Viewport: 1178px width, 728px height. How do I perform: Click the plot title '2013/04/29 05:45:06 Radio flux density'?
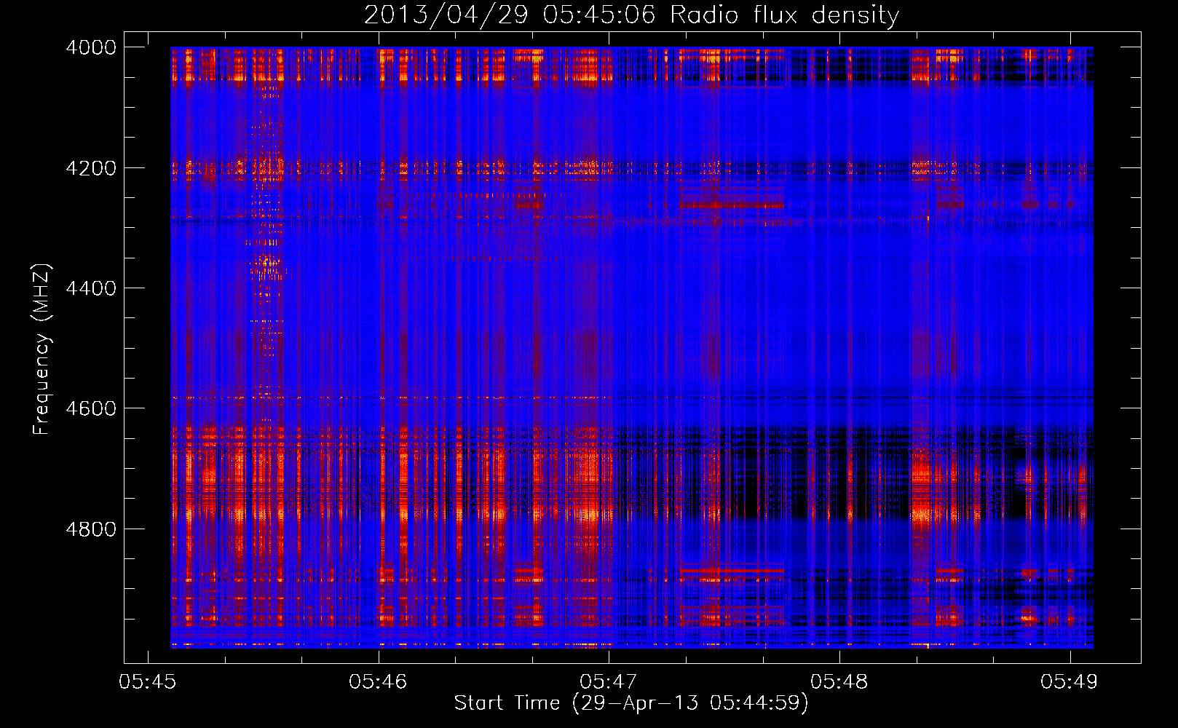(631, 15)
